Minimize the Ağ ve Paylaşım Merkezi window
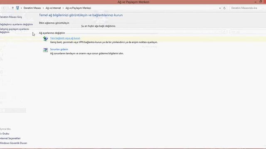Image resolution: width=266 pixels, height=149 pixels. (255, 2)
